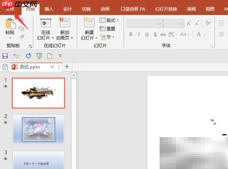
Task: Open the 视图 View tab
Action: coord(210,9)
